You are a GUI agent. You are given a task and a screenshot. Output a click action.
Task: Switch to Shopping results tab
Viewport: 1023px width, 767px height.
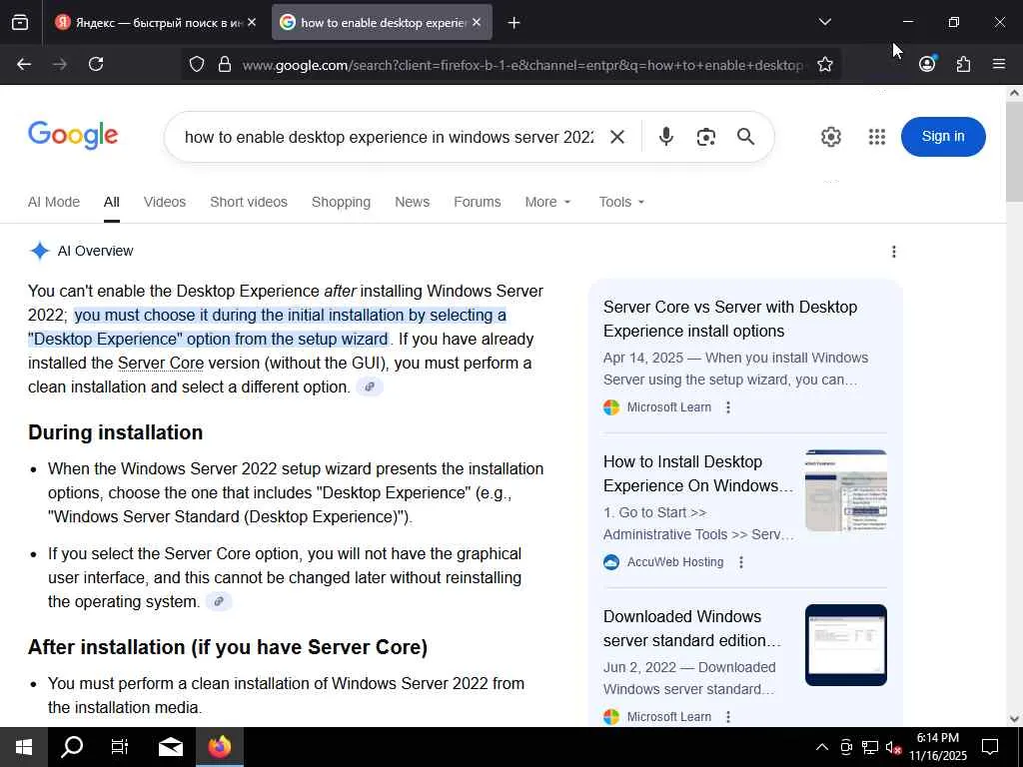point(341,202)
